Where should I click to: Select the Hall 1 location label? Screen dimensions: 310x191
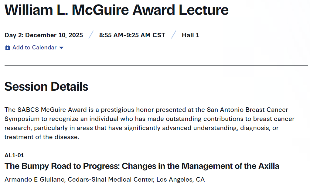point(190,35)
